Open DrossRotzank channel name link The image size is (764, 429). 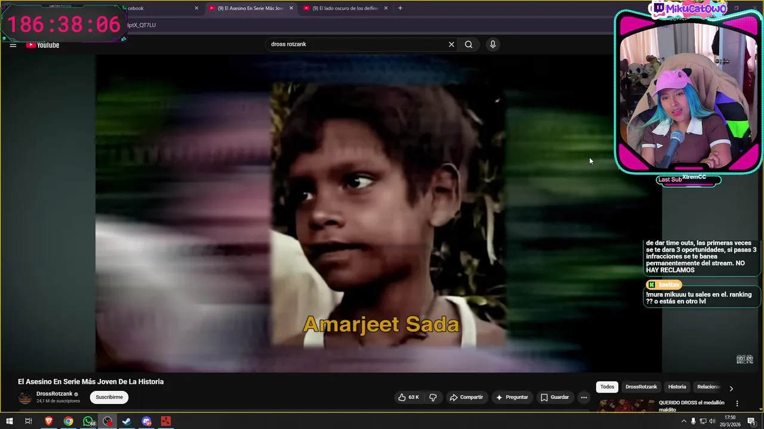click(x=54, y=394)
